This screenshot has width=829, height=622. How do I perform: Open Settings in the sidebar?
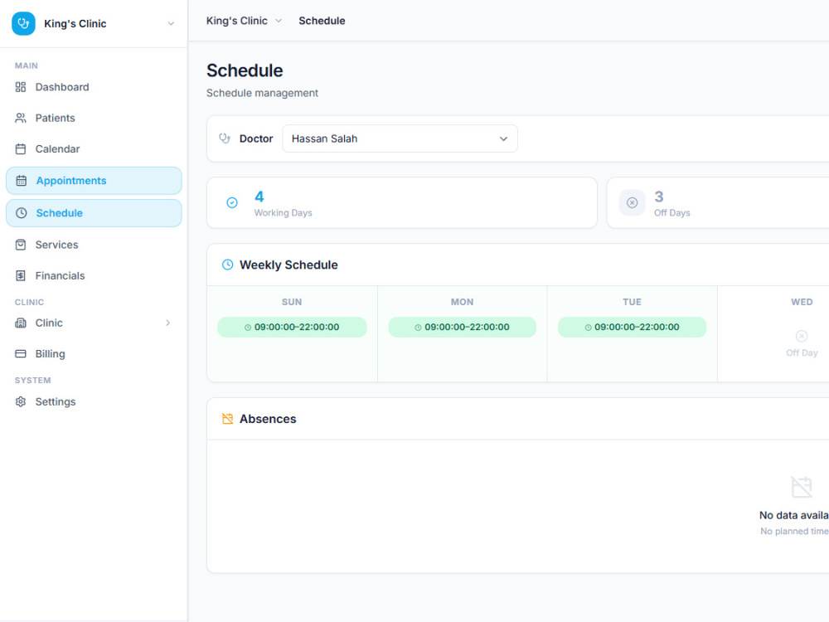click(94, 402)
